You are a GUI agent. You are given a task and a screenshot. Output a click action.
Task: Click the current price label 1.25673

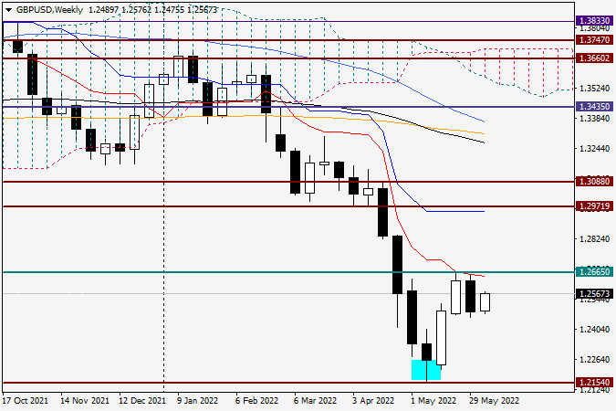tap(594, 294)
